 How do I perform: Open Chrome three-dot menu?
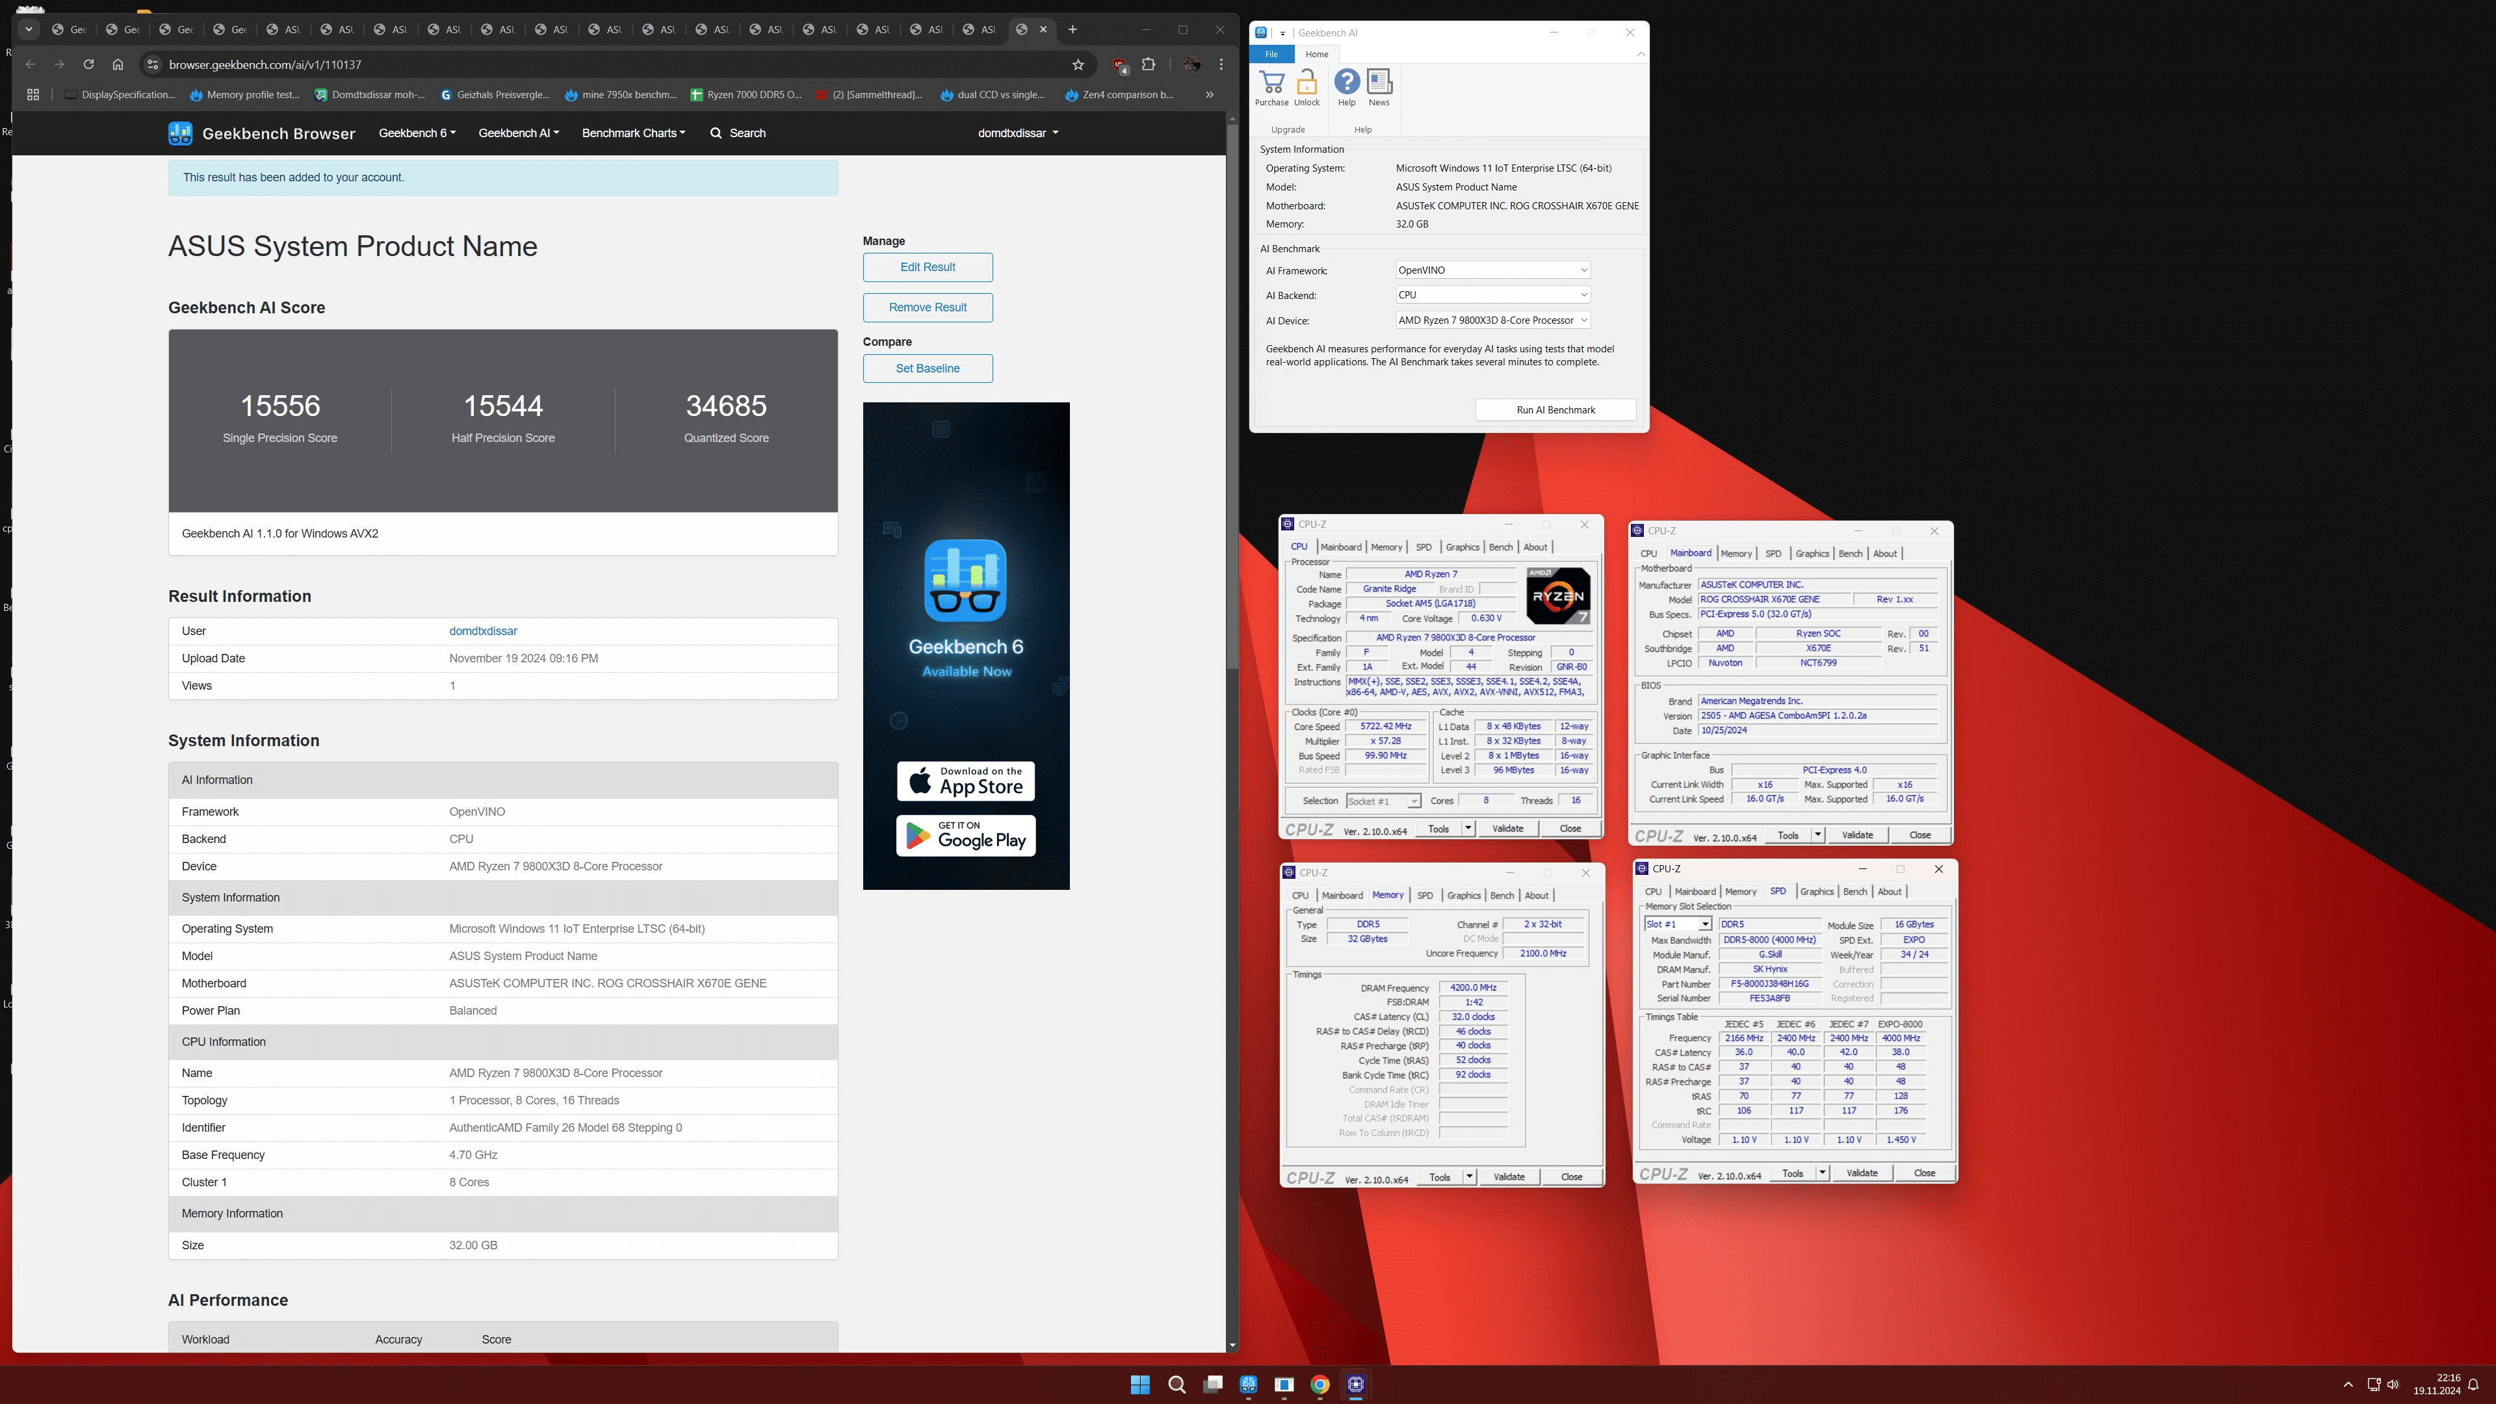(x=1222, y=65)
